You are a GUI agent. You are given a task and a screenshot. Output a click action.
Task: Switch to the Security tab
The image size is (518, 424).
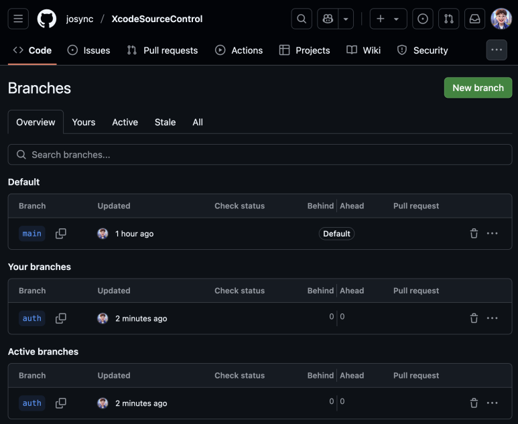tap(423, 50)
